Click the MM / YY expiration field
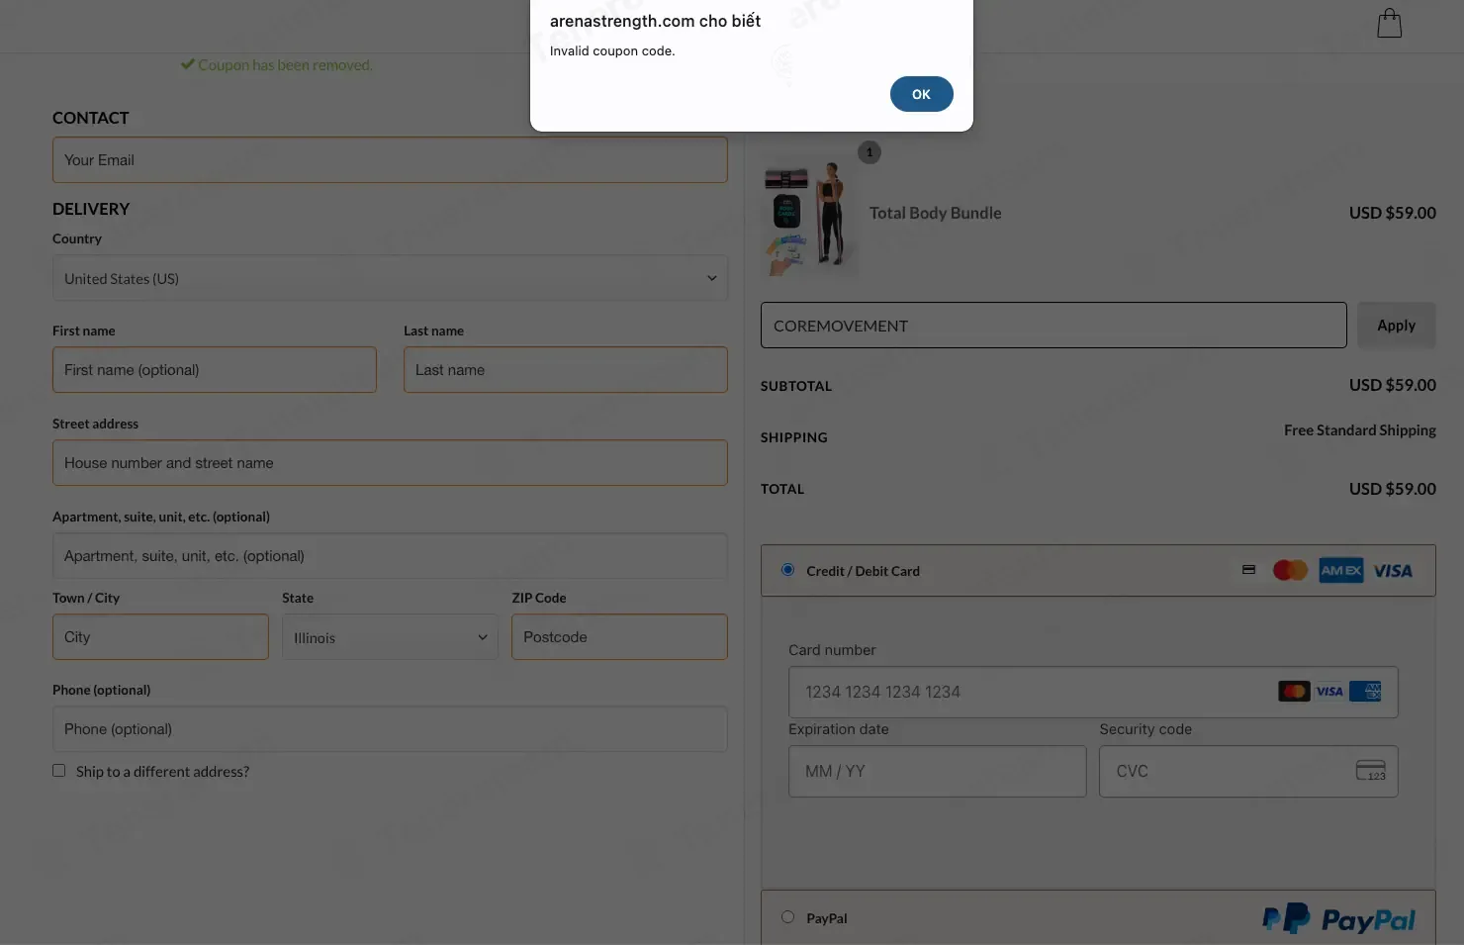 937,771
